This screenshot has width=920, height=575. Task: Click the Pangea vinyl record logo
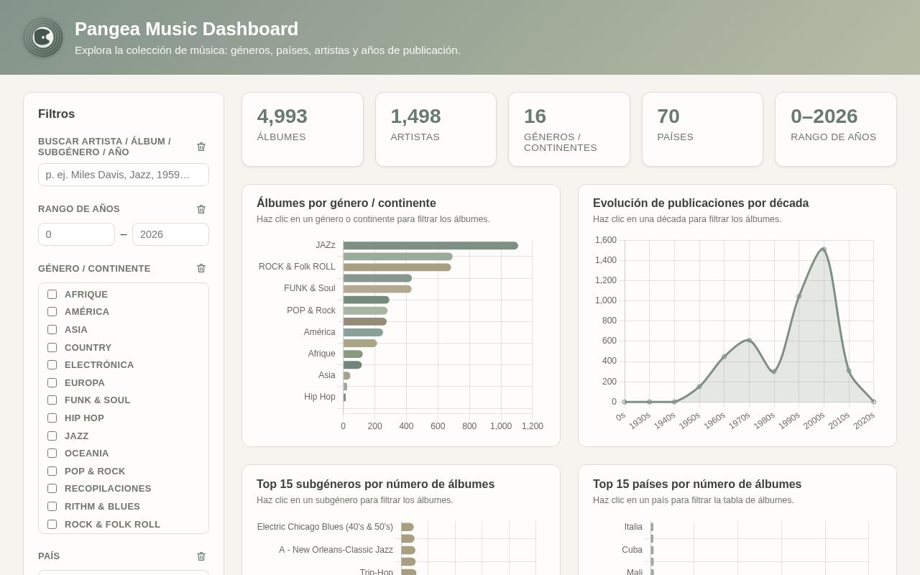43,37
